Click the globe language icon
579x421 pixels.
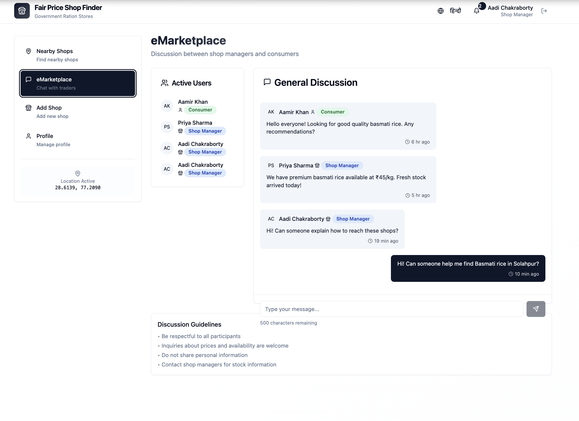(440, 11)
